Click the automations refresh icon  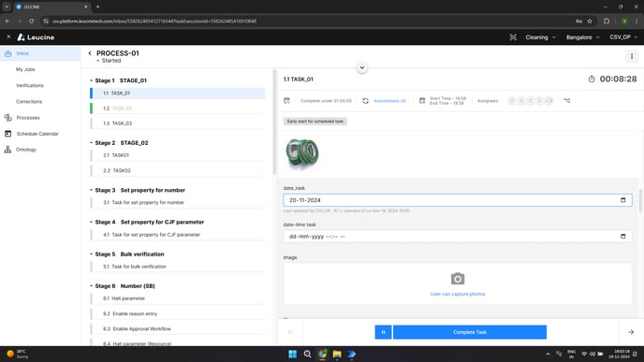366,101
